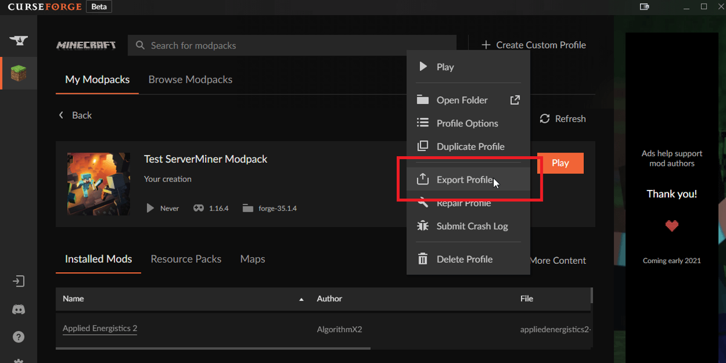Click the red heart in ad panel
The height and width of the screenshot is (363, 726).
tap(672, 226)
